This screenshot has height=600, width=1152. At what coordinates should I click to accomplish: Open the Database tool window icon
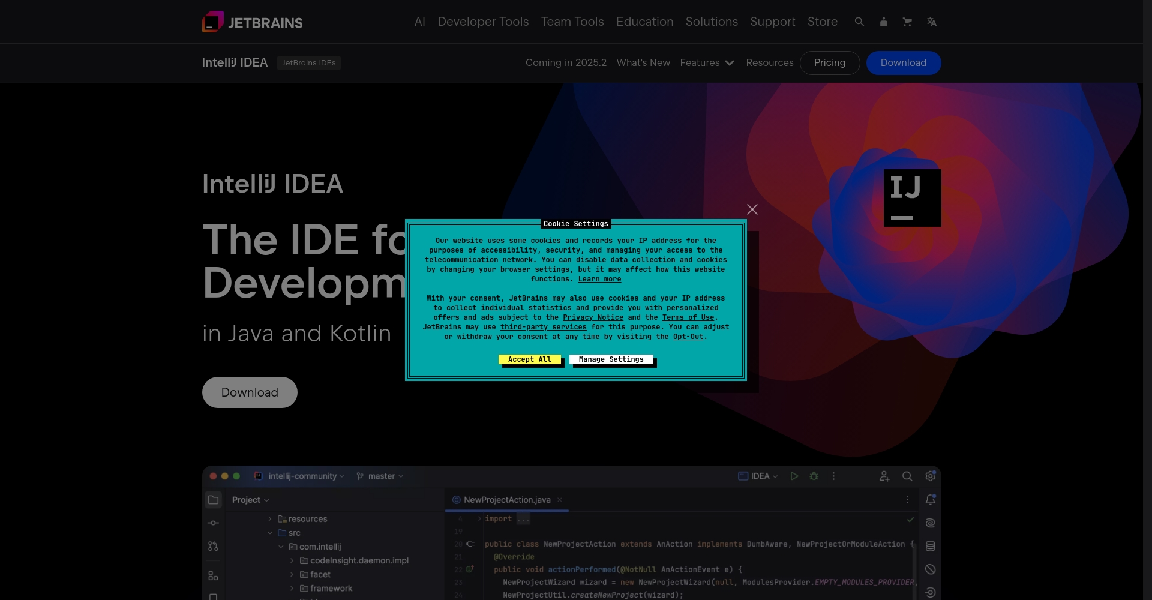[x=931, y=545]
